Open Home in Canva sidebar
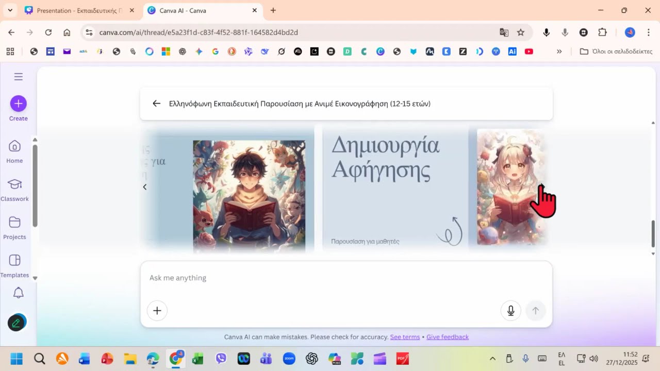 (14, 151)
